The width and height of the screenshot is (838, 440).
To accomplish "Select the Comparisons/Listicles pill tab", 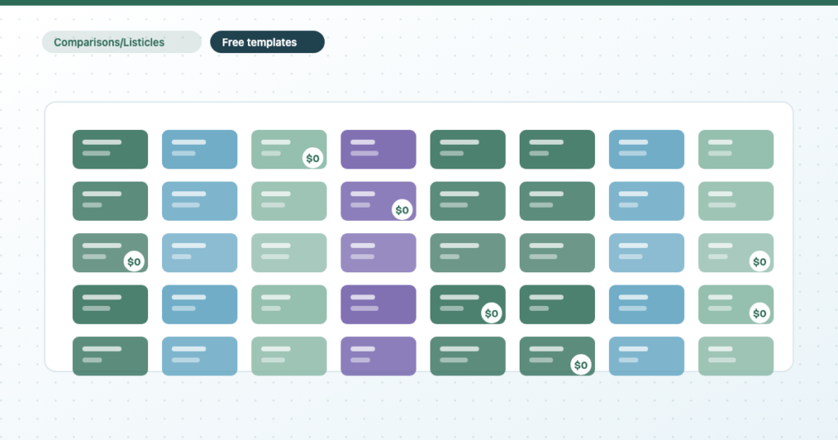I will point(122,43).
